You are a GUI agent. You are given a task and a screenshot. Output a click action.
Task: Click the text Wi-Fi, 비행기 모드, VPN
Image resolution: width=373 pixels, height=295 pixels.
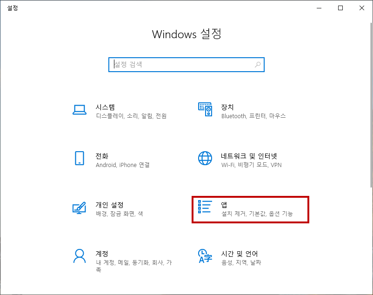pos(252,165)
